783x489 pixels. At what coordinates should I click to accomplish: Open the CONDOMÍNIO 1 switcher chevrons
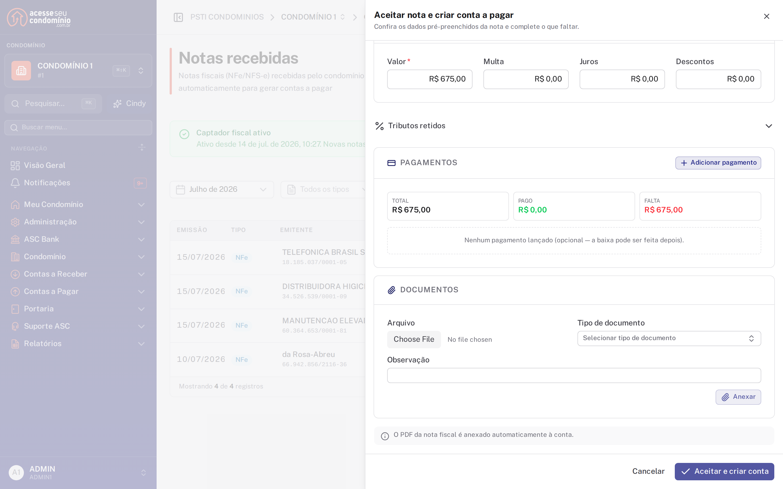point(141,71)
